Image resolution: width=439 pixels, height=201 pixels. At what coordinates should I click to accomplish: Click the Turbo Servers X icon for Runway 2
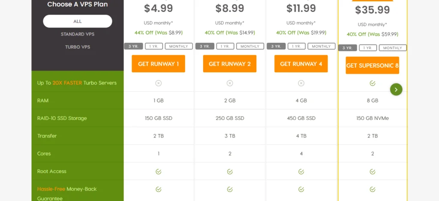click(x=230, y=83)
